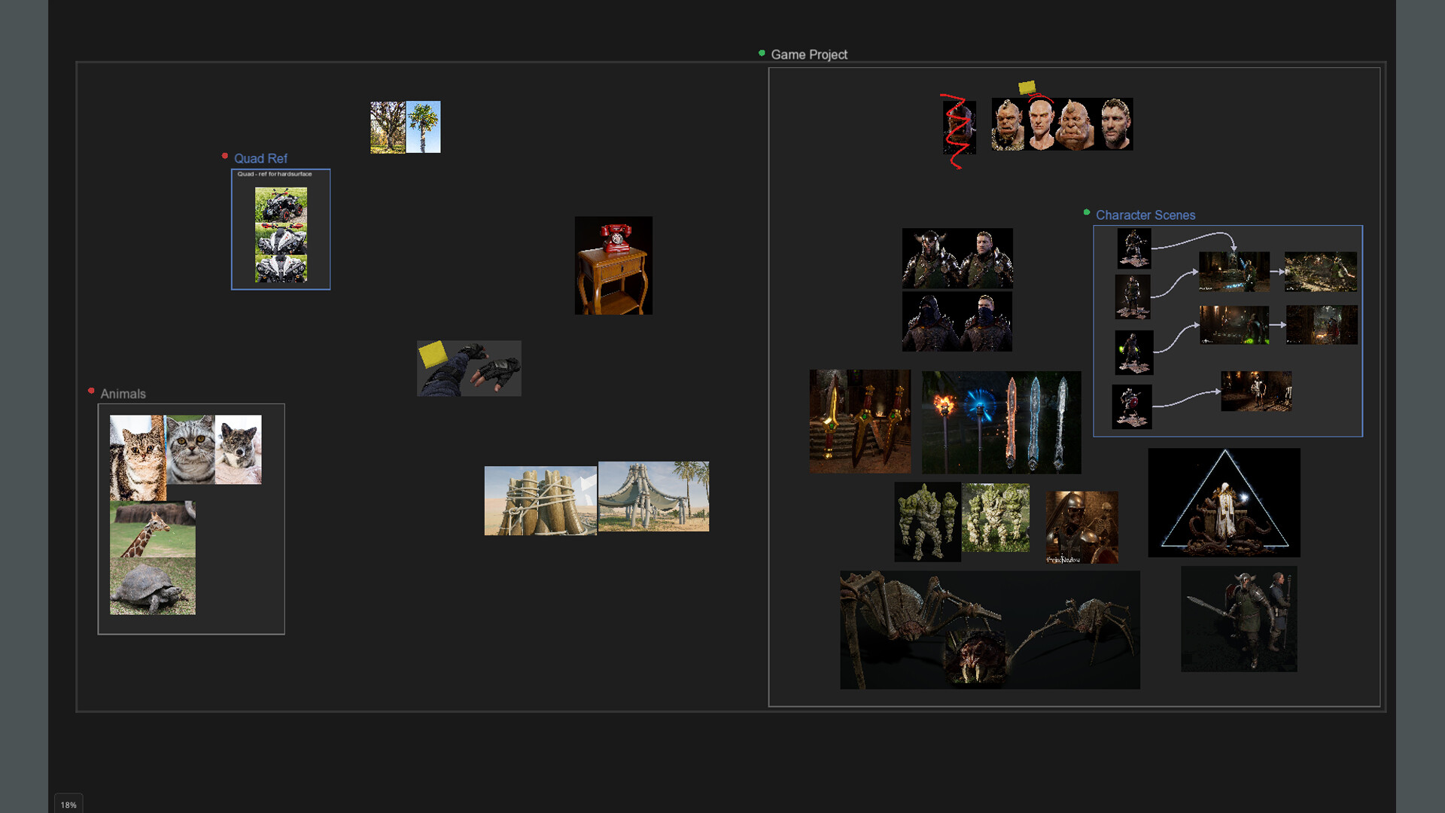This screenshot has width=1445, height=813.
Task: Select the top-right forest scene image
Action: click(1321, 272)
